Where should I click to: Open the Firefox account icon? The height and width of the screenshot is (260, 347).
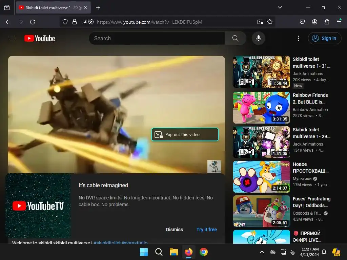[x=314, y=22]
